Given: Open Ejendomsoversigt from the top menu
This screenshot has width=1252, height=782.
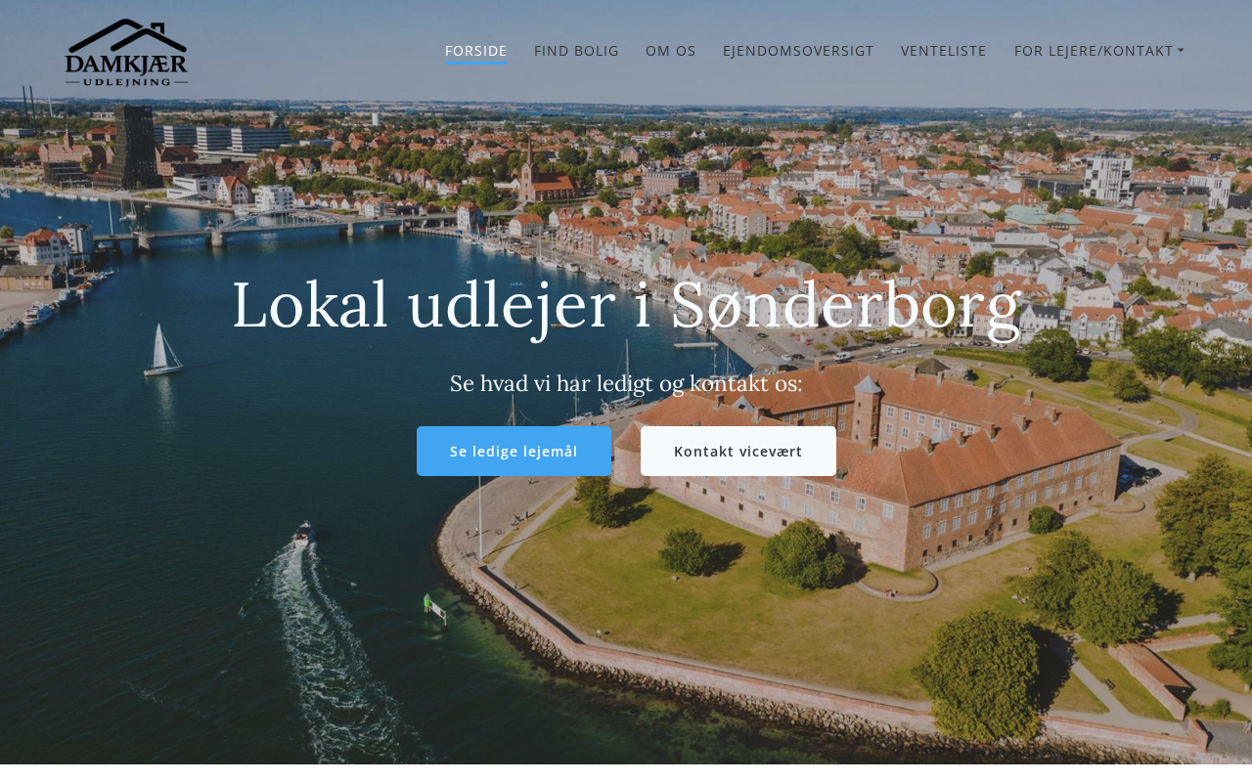Looking at the screenshot, I should (798, 51).
